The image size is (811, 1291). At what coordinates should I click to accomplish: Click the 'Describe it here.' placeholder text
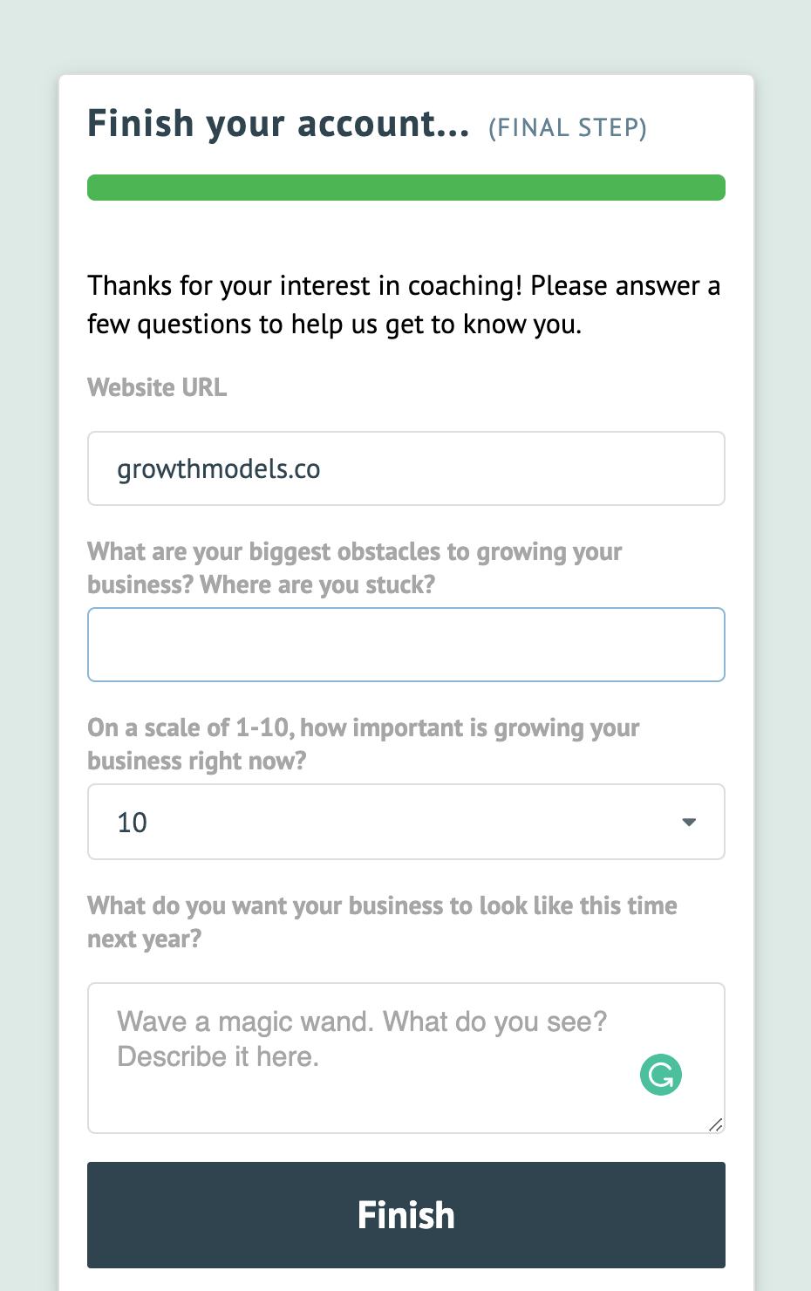pyautogui.click(x=218, y=1056)
